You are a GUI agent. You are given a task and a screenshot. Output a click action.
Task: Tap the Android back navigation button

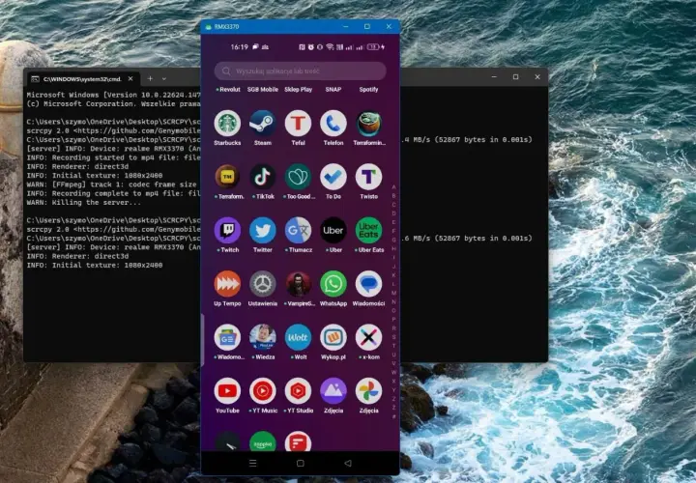click(x=348, y=463)
